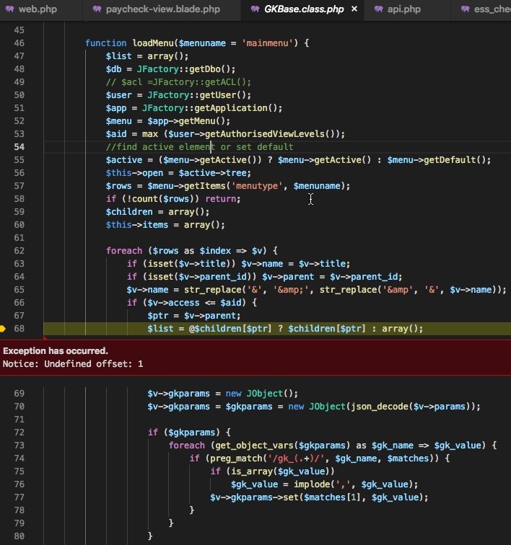Click line number 54 in the gutter
Viewport: 511px width, 545px height.
pos(19,147)
